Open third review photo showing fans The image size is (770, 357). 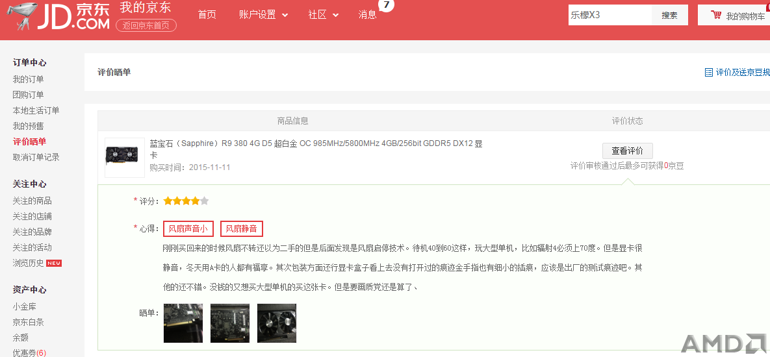[276, 323]
